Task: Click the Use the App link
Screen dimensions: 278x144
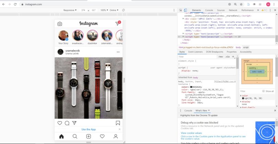Action: [89, 129]
